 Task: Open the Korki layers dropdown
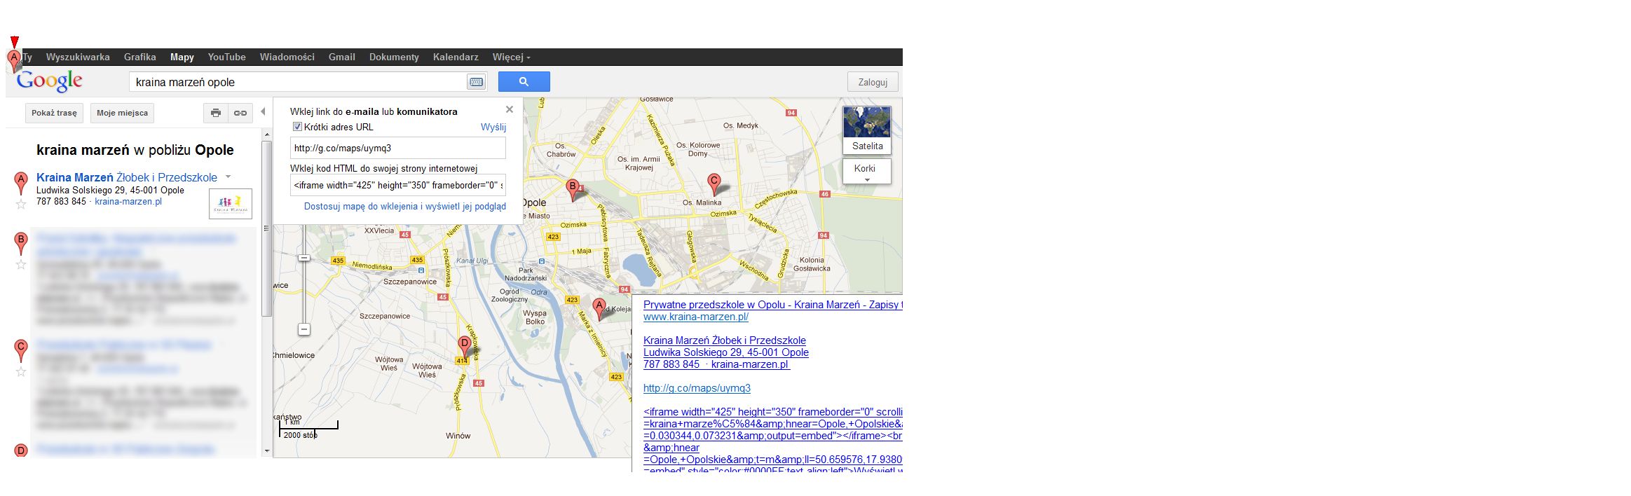[867, 172]
